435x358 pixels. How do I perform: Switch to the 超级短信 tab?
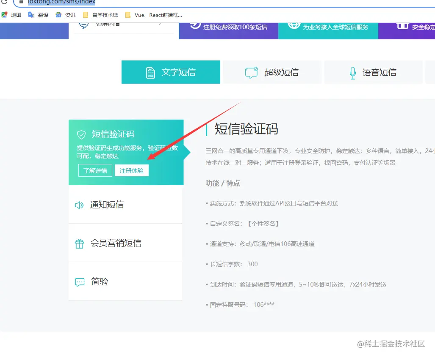click(272, 72)
